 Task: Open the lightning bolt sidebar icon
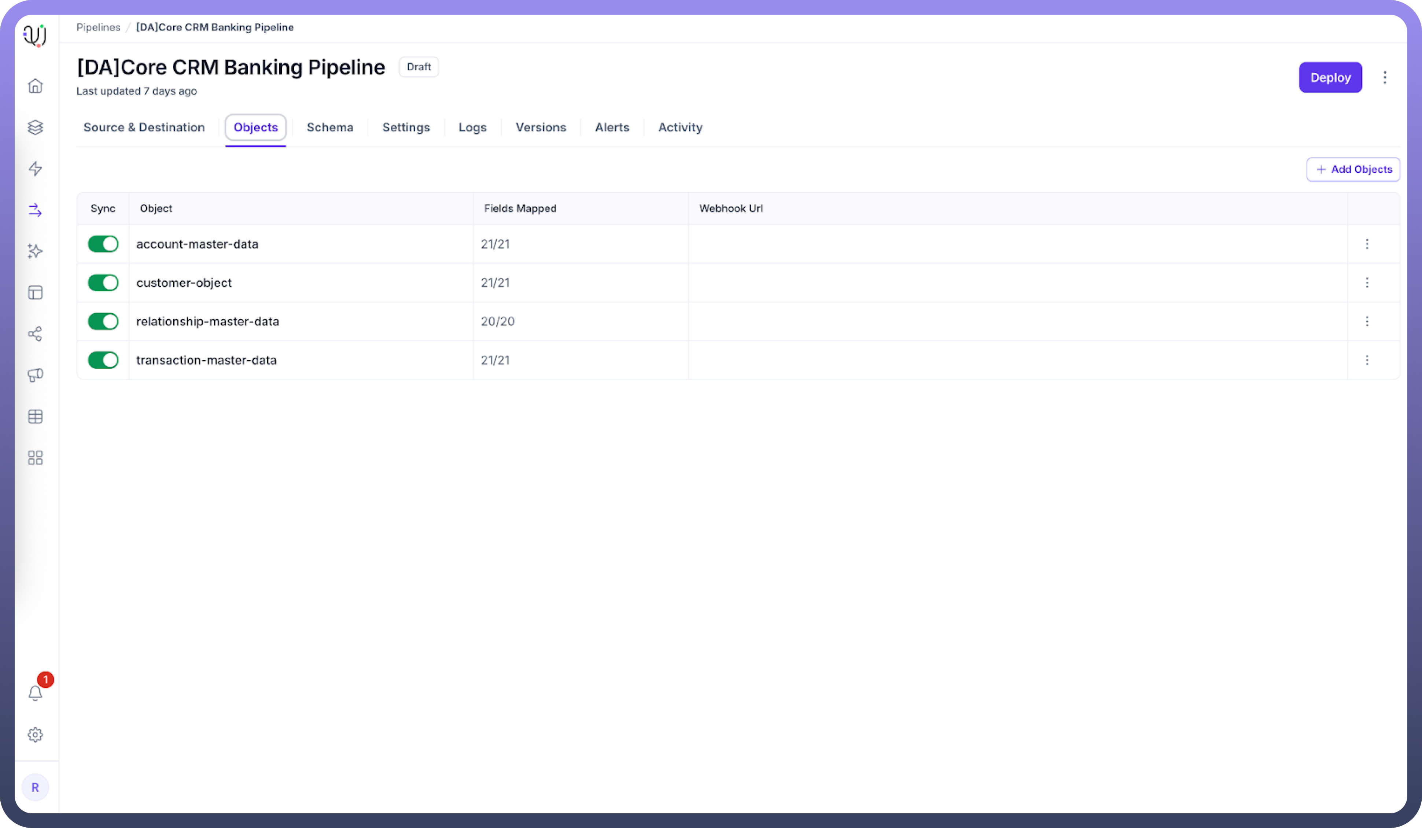(x=35, y=169)
